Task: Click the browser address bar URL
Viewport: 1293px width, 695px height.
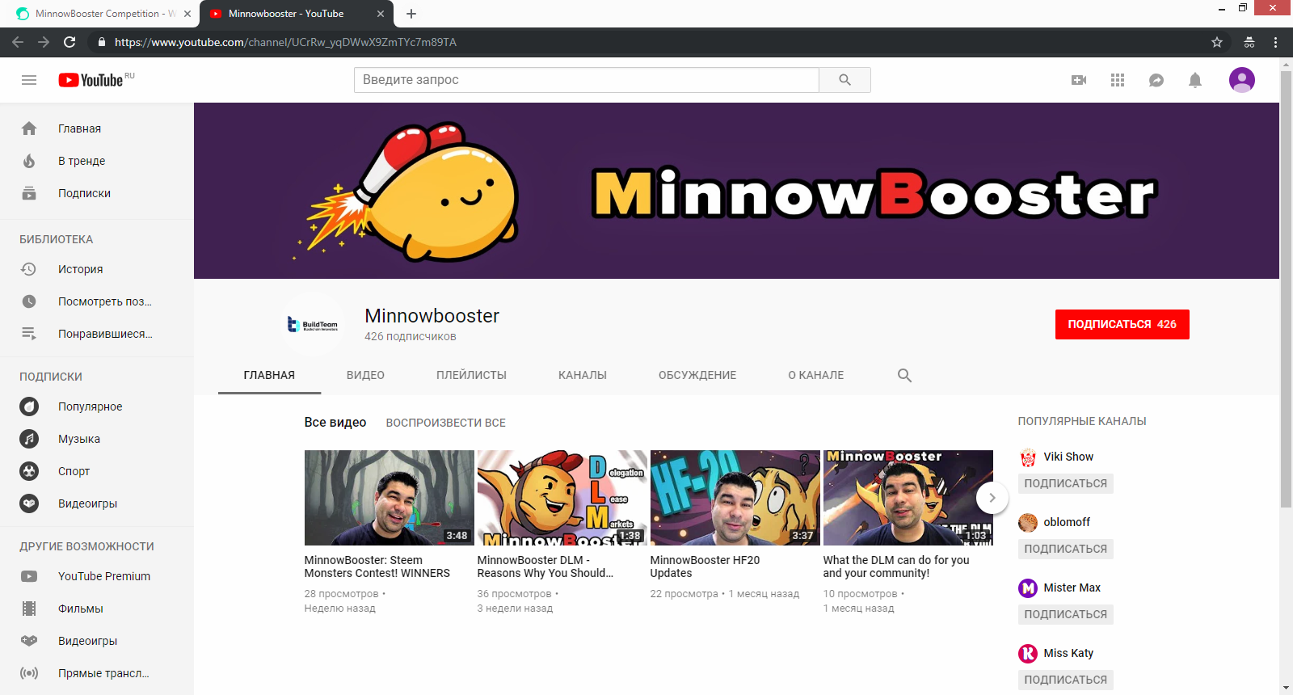Action: (285, 42)
